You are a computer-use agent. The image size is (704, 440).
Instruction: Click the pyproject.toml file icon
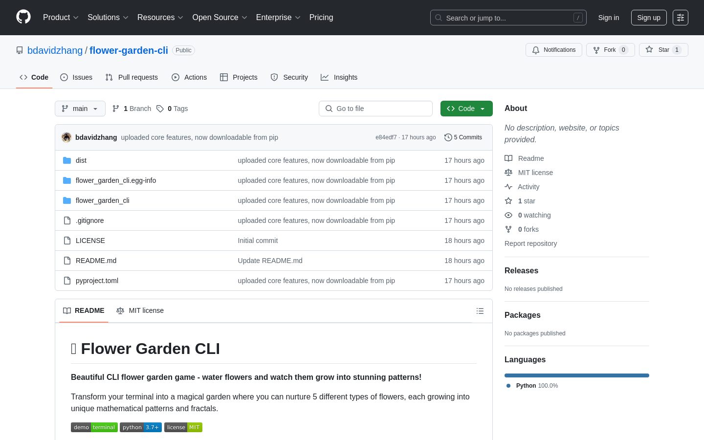click(x=67, y=281)
